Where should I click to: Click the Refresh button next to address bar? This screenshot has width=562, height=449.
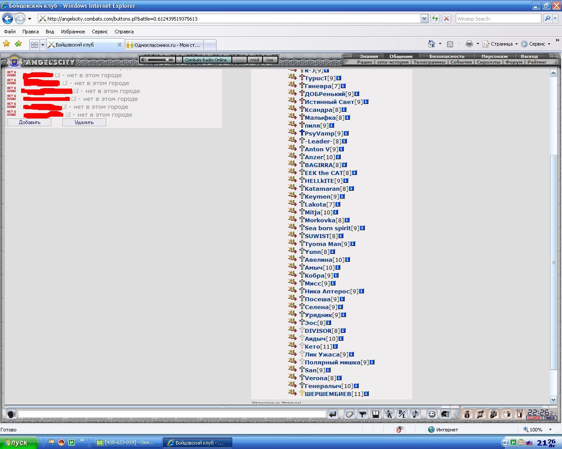tap(435, 18)
